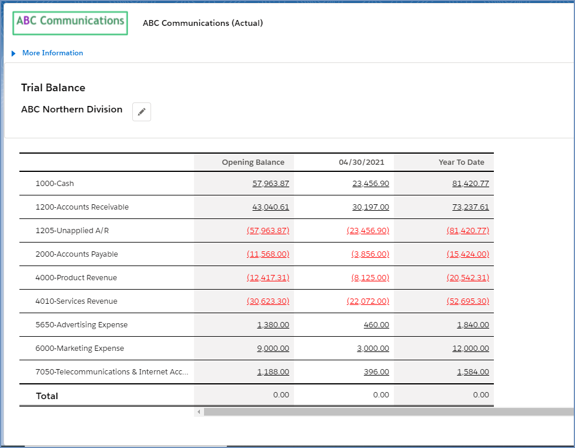Image resolution: width=575 pixels, height=448 pixels.
Task: Open Cash opening balance 57,963.87
Action: click(x=270, y=184)
